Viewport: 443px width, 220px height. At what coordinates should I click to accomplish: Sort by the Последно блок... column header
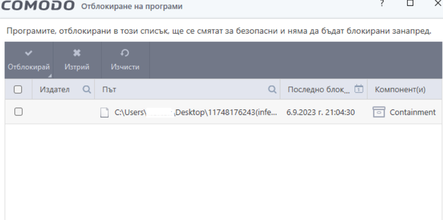(319, 89)
